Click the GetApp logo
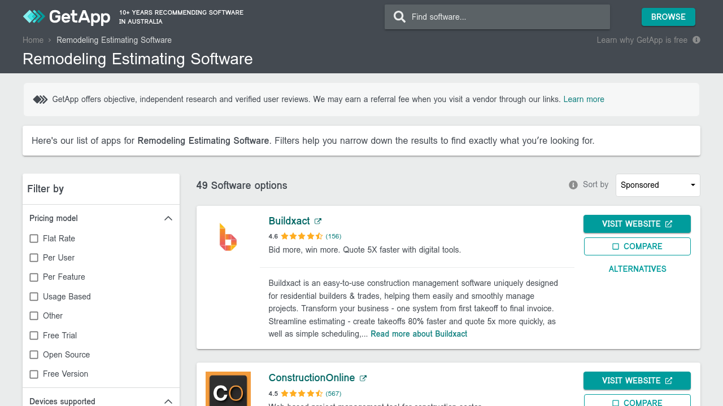723x406 pixels. [x=67, y=17]
